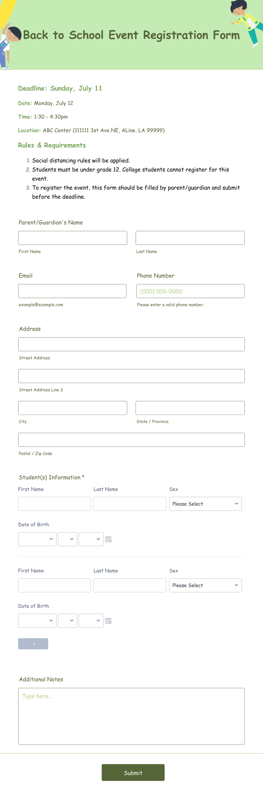Click the City input field

coord(73,408)
